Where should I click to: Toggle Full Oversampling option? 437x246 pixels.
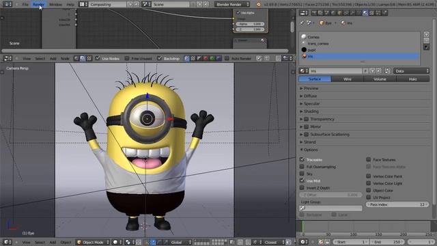302,167
